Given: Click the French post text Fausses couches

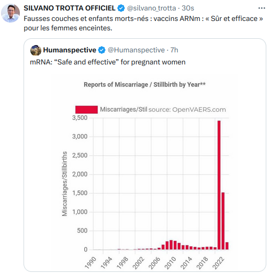Looking at the screenshot, I should [143, 23].
